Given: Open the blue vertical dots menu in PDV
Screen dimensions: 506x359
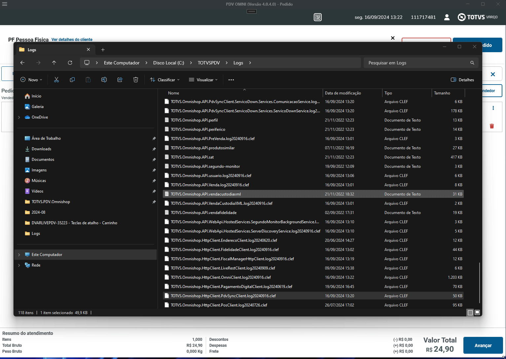Looking at the screenshot, I should [x=493, y=108].
